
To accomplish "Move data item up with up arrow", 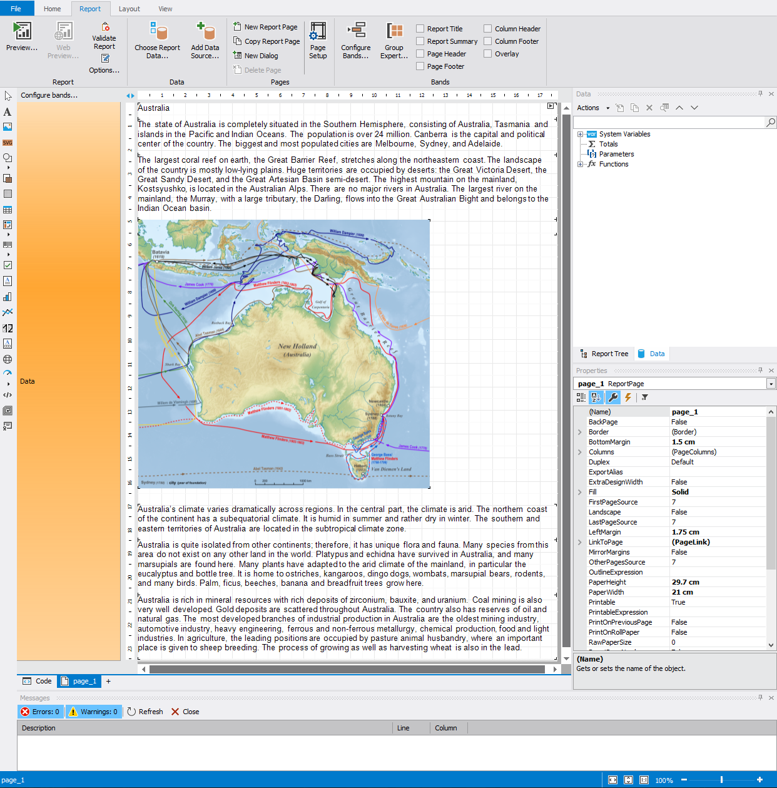I will point(679,108).
